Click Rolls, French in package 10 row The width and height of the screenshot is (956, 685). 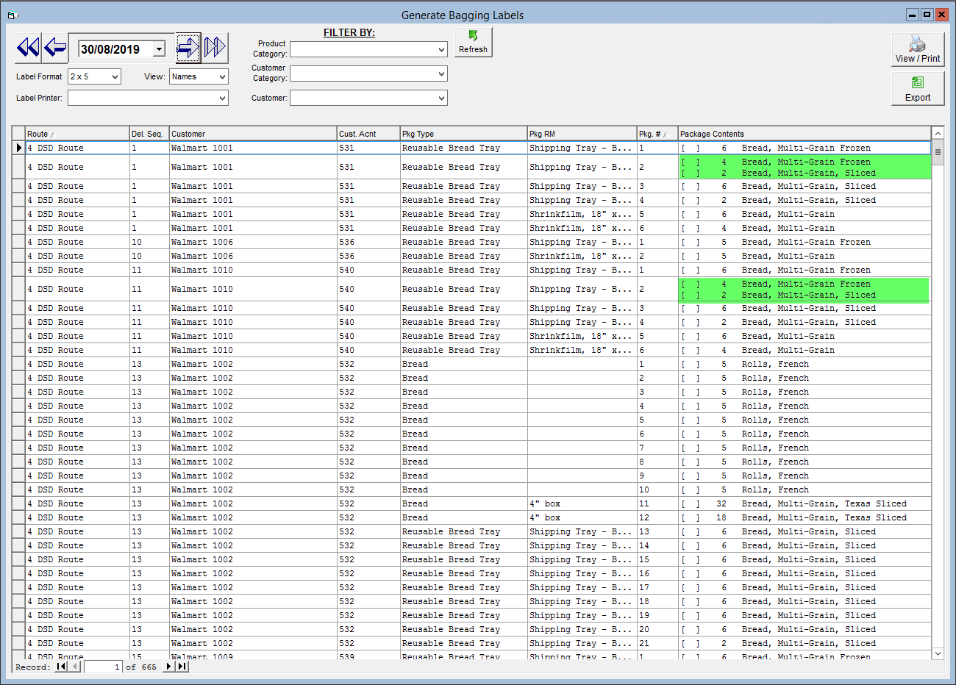pyautogui.click(x=775, y=489)
